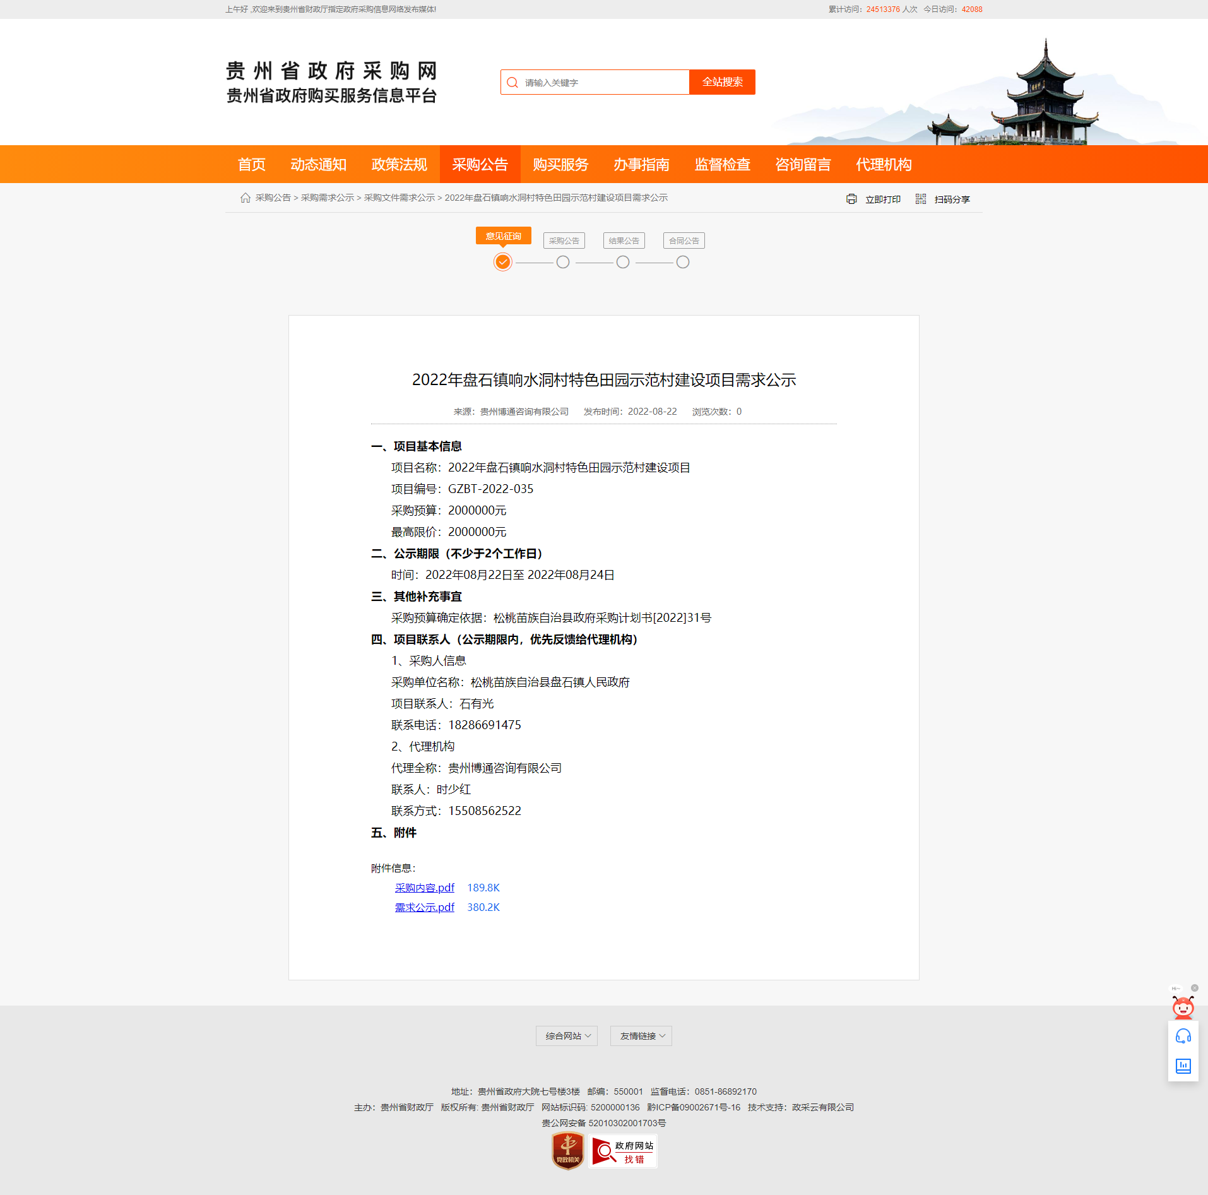The height and width of the screenshot is (1195, 1208).
Task: Open 咨询留言 menu item
Action: tap(803, 165)
